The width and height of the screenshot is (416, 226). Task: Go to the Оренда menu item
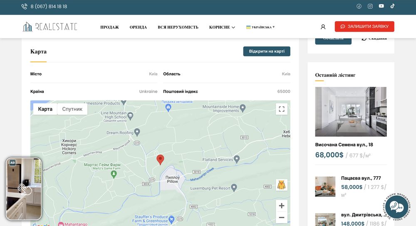click(x=138, y=27)
